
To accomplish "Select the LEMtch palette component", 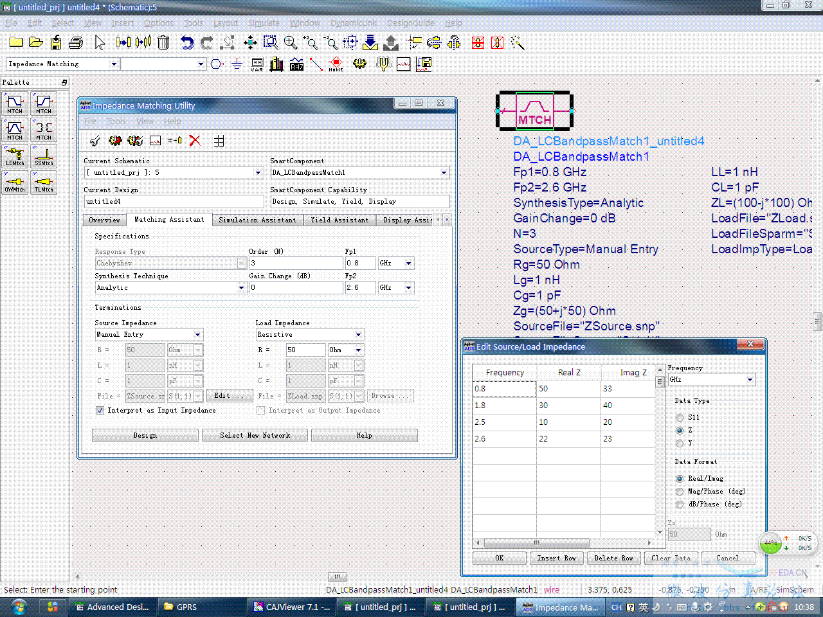I will click(x=15, y=156).
